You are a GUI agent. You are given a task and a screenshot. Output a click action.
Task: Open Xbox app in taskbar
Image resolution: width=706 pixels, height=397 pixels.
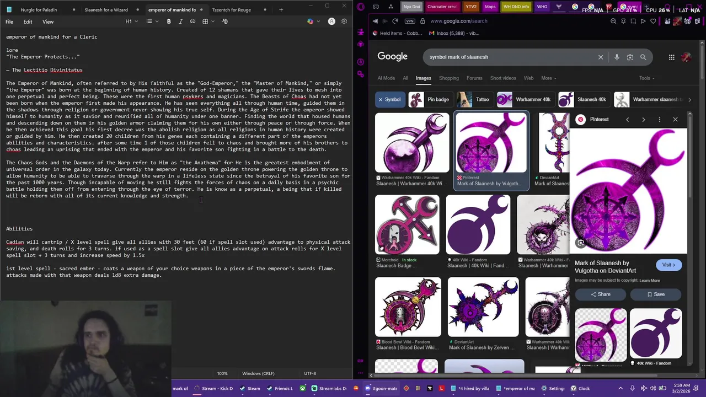point(303,388)
